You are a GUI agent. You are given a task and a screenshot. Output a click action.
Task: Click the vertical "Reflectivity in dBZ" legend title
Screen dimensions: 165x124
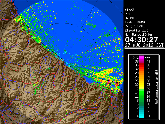pos(156,87)
